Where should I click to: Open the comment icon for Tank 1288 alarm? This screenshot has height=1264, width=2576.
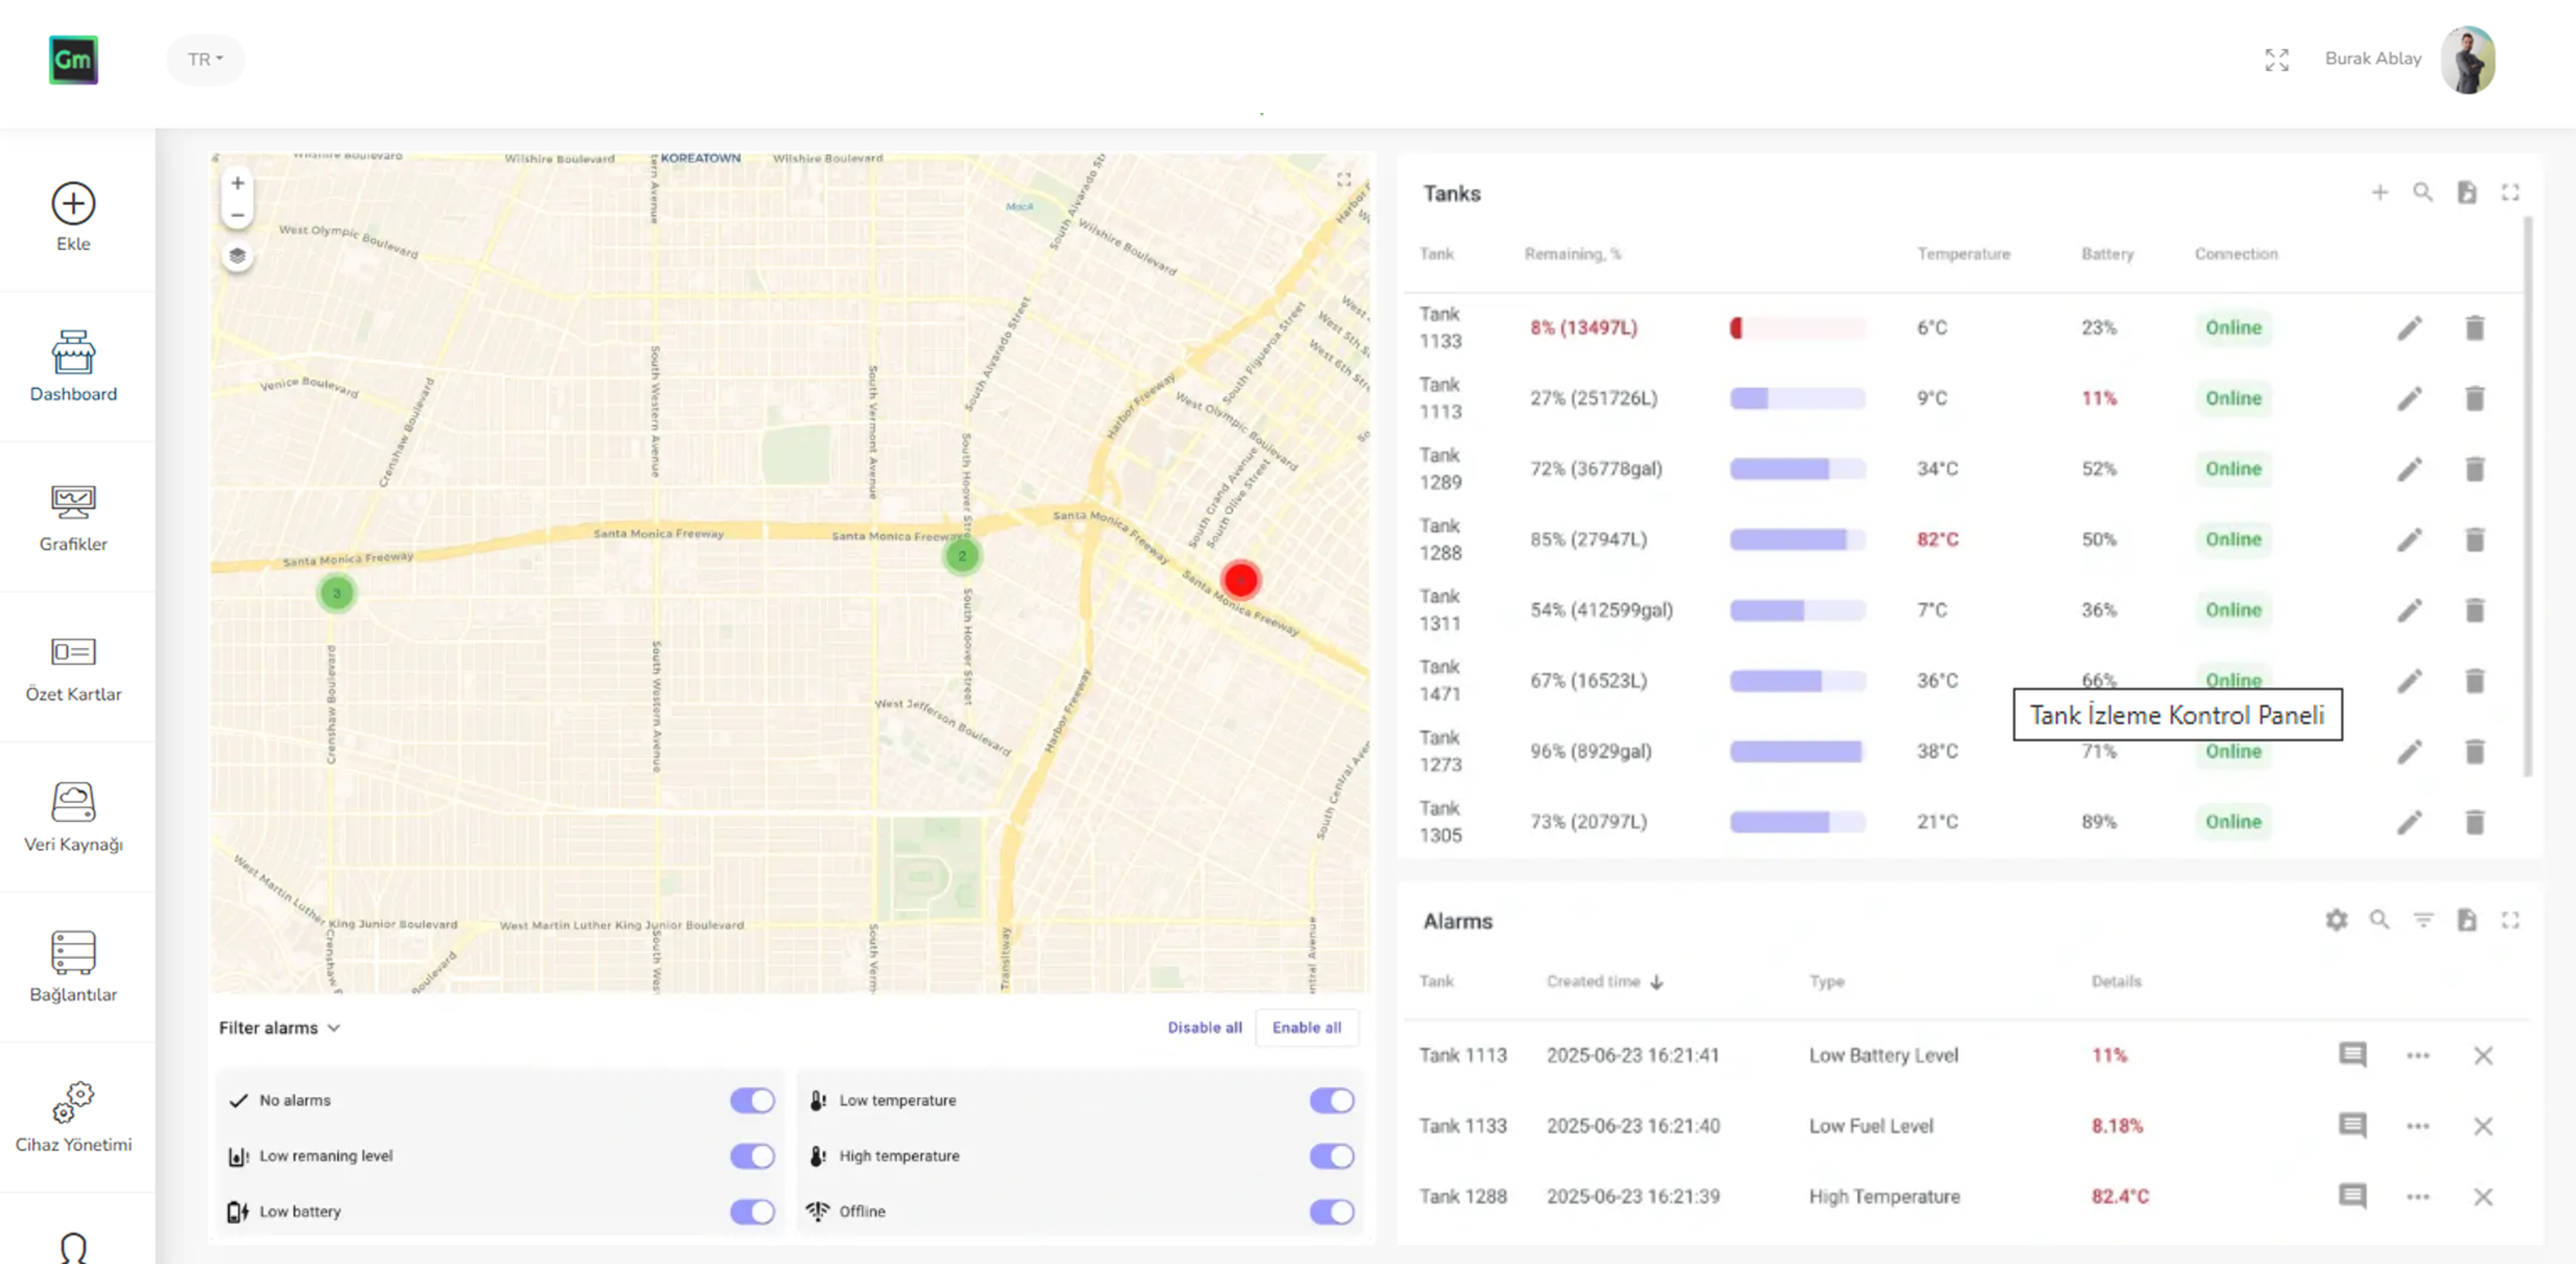(x=2353, y=1196)
